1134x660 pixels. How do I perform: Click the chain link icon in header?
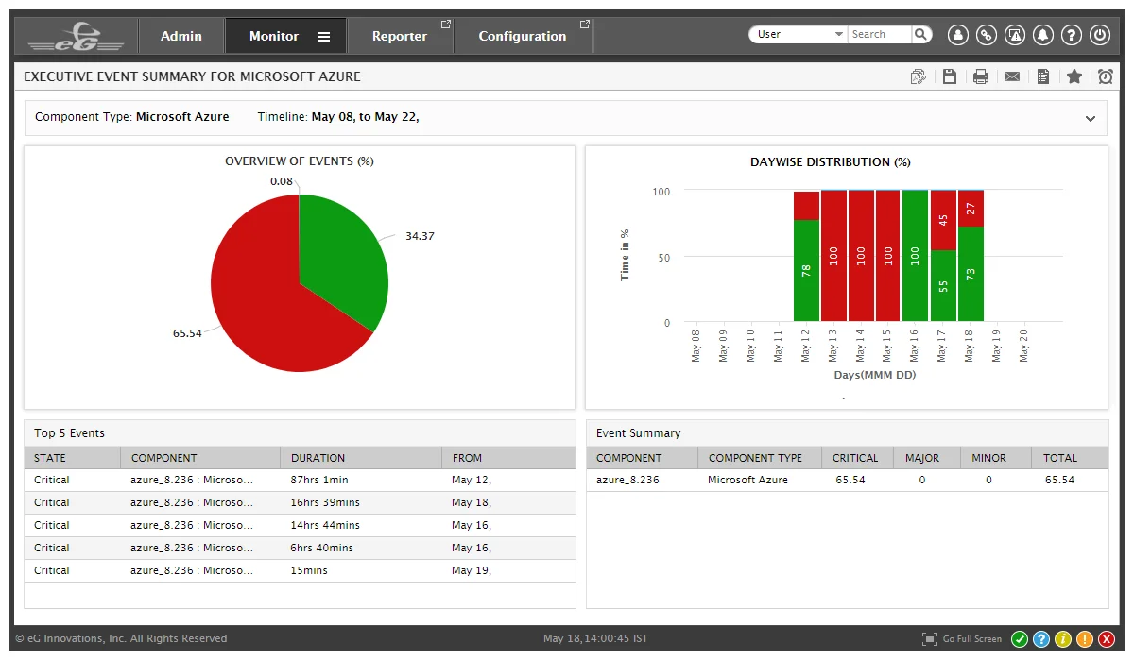point(987,35)
